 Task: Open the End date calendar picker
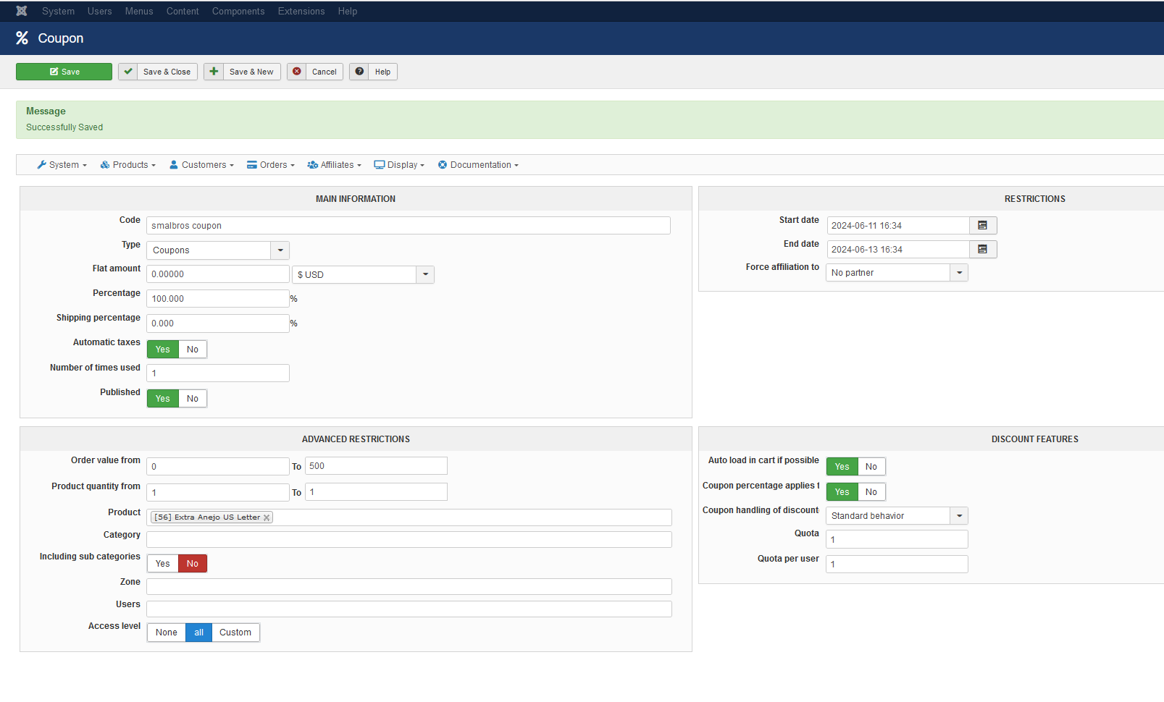pyautogui.click(x=983, y=250)
